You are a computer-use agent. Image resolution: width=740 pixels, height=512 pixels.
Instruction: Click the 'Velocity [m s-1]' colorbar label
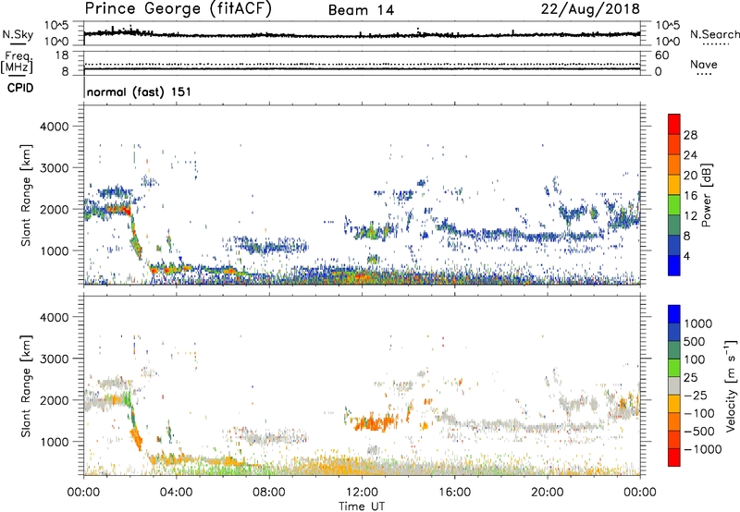pyautogui.click(x=731, y=385)
